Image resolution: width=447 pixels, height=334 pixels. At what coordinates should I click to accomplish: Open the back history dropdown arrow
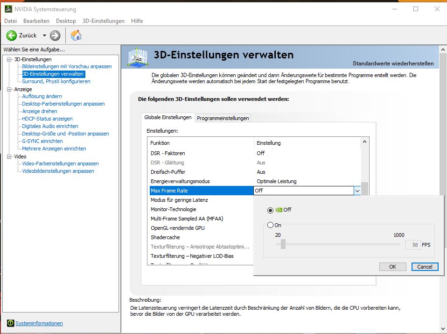click(44, 36)
